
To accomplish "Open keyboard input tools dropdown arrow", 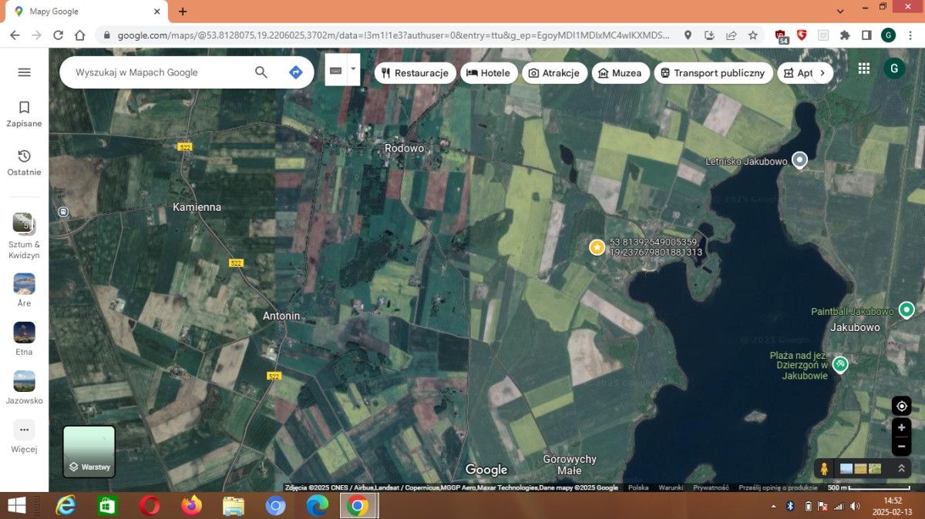I will point(354,69).
